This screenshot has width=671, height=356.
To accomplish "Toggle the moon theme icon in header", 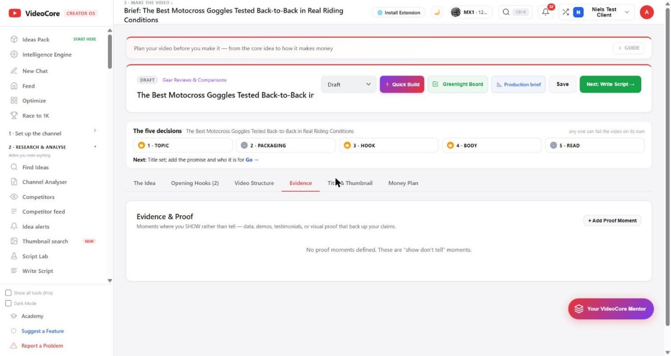I will (x=436, y=12).
